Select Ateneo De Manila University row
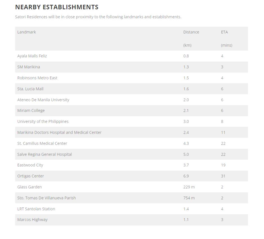Screen dimensions: 264x239 click(43, 100)
